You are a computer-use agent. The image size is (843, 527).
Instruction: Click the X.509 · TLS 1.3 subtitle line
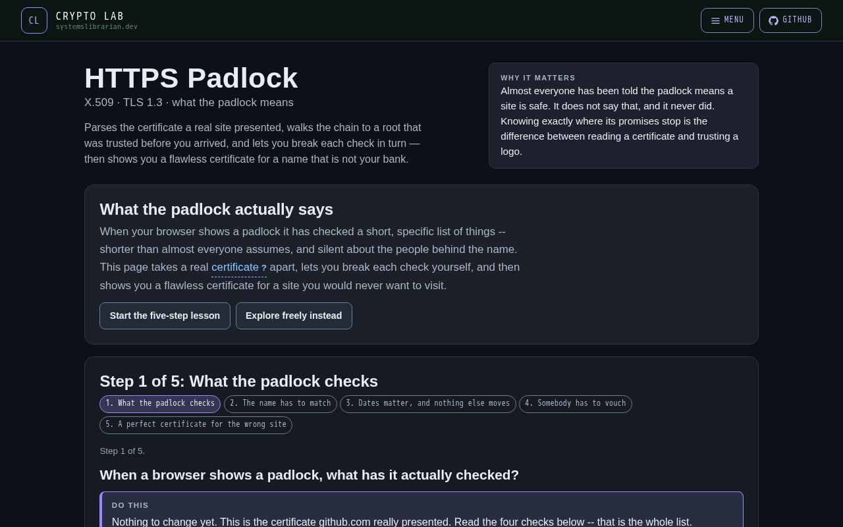189,103
